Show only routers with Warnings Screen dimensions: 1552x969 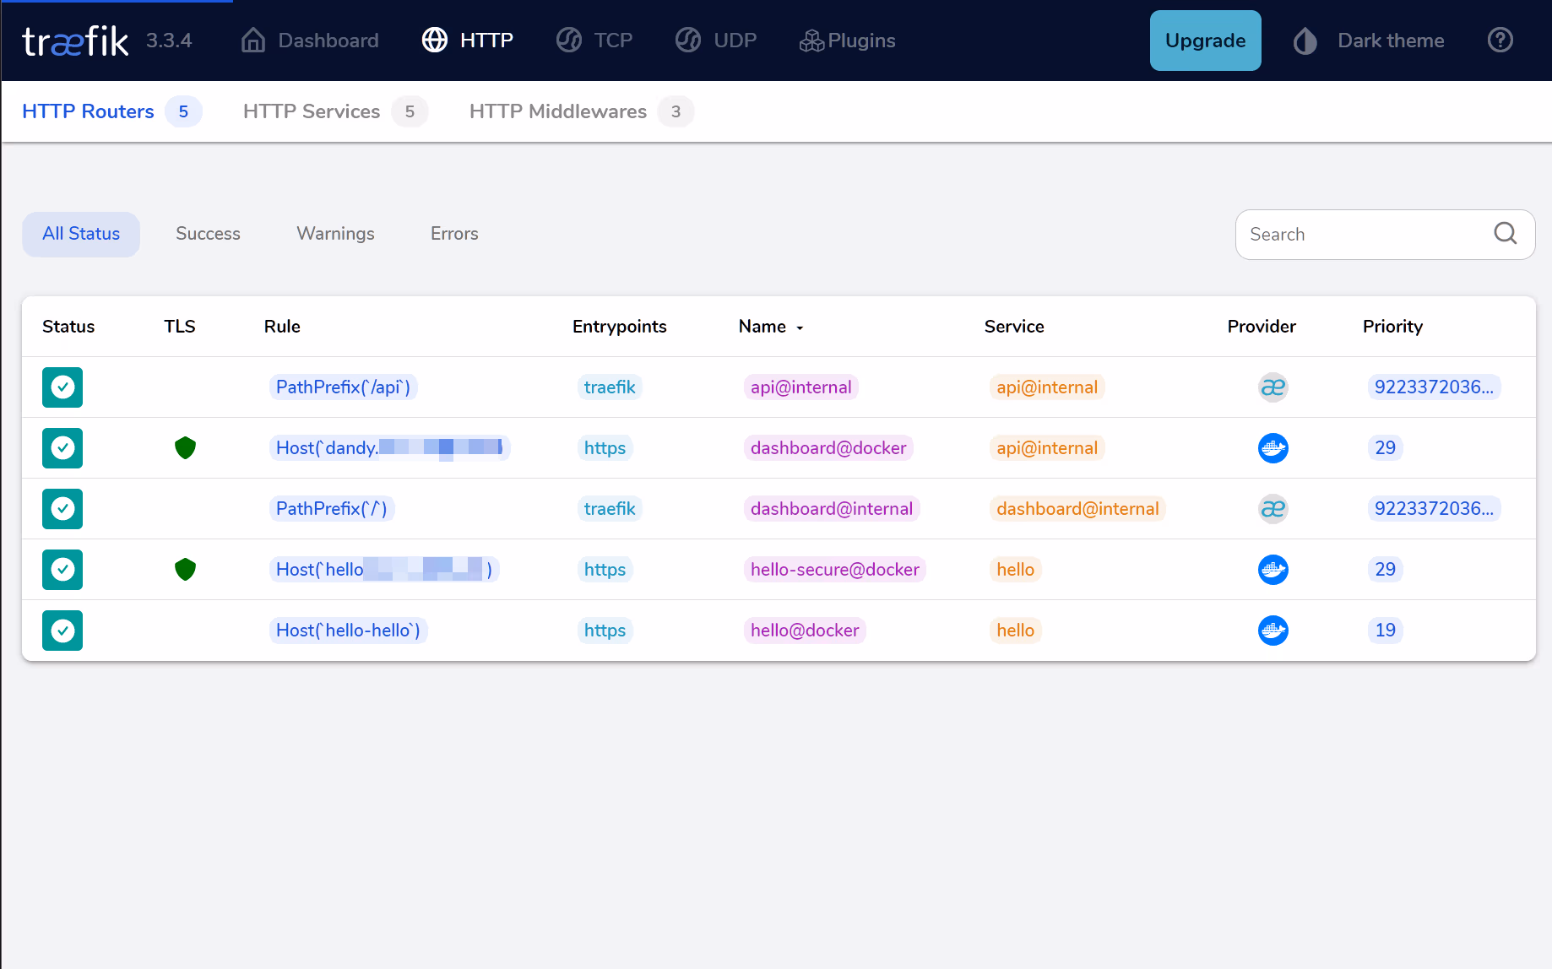(x=335, y=234)
